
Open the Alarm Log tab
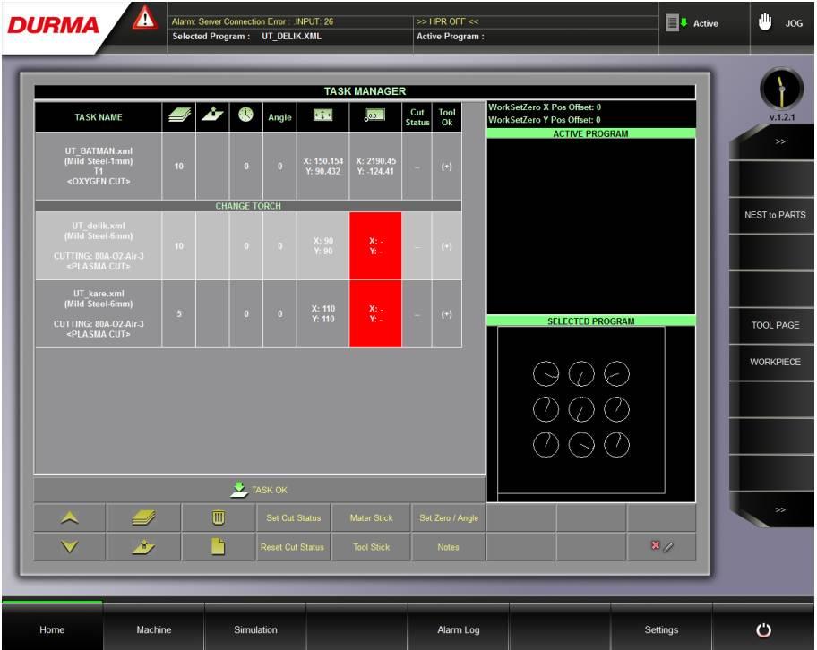coord(458,630)
